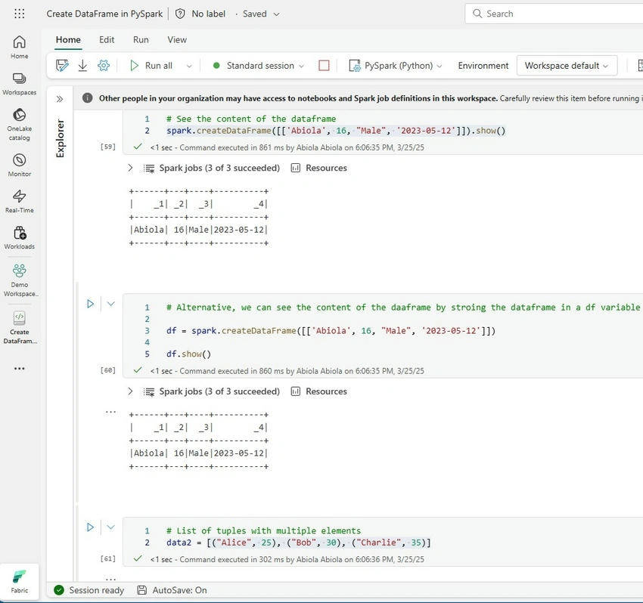Click the PySpark language icon
643x603 pixels.
tap(354, 66)
